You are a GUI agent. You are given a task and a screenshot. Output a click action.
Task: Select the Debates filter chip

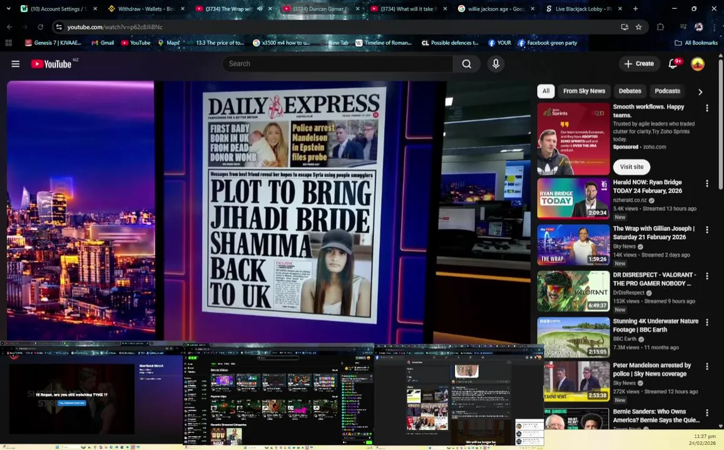pos(630,91)
